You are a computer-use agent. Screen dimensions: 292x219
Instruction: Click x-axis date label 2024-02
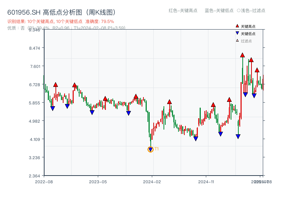[152, 182]
